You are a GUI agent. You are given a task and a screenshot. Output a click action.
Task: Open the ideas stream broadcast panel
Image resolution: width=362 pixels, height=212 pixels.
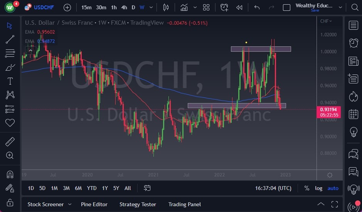click(353, 189)
